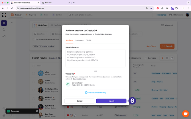Select the globe discover sidebar icon

click(x=4, y=23)
